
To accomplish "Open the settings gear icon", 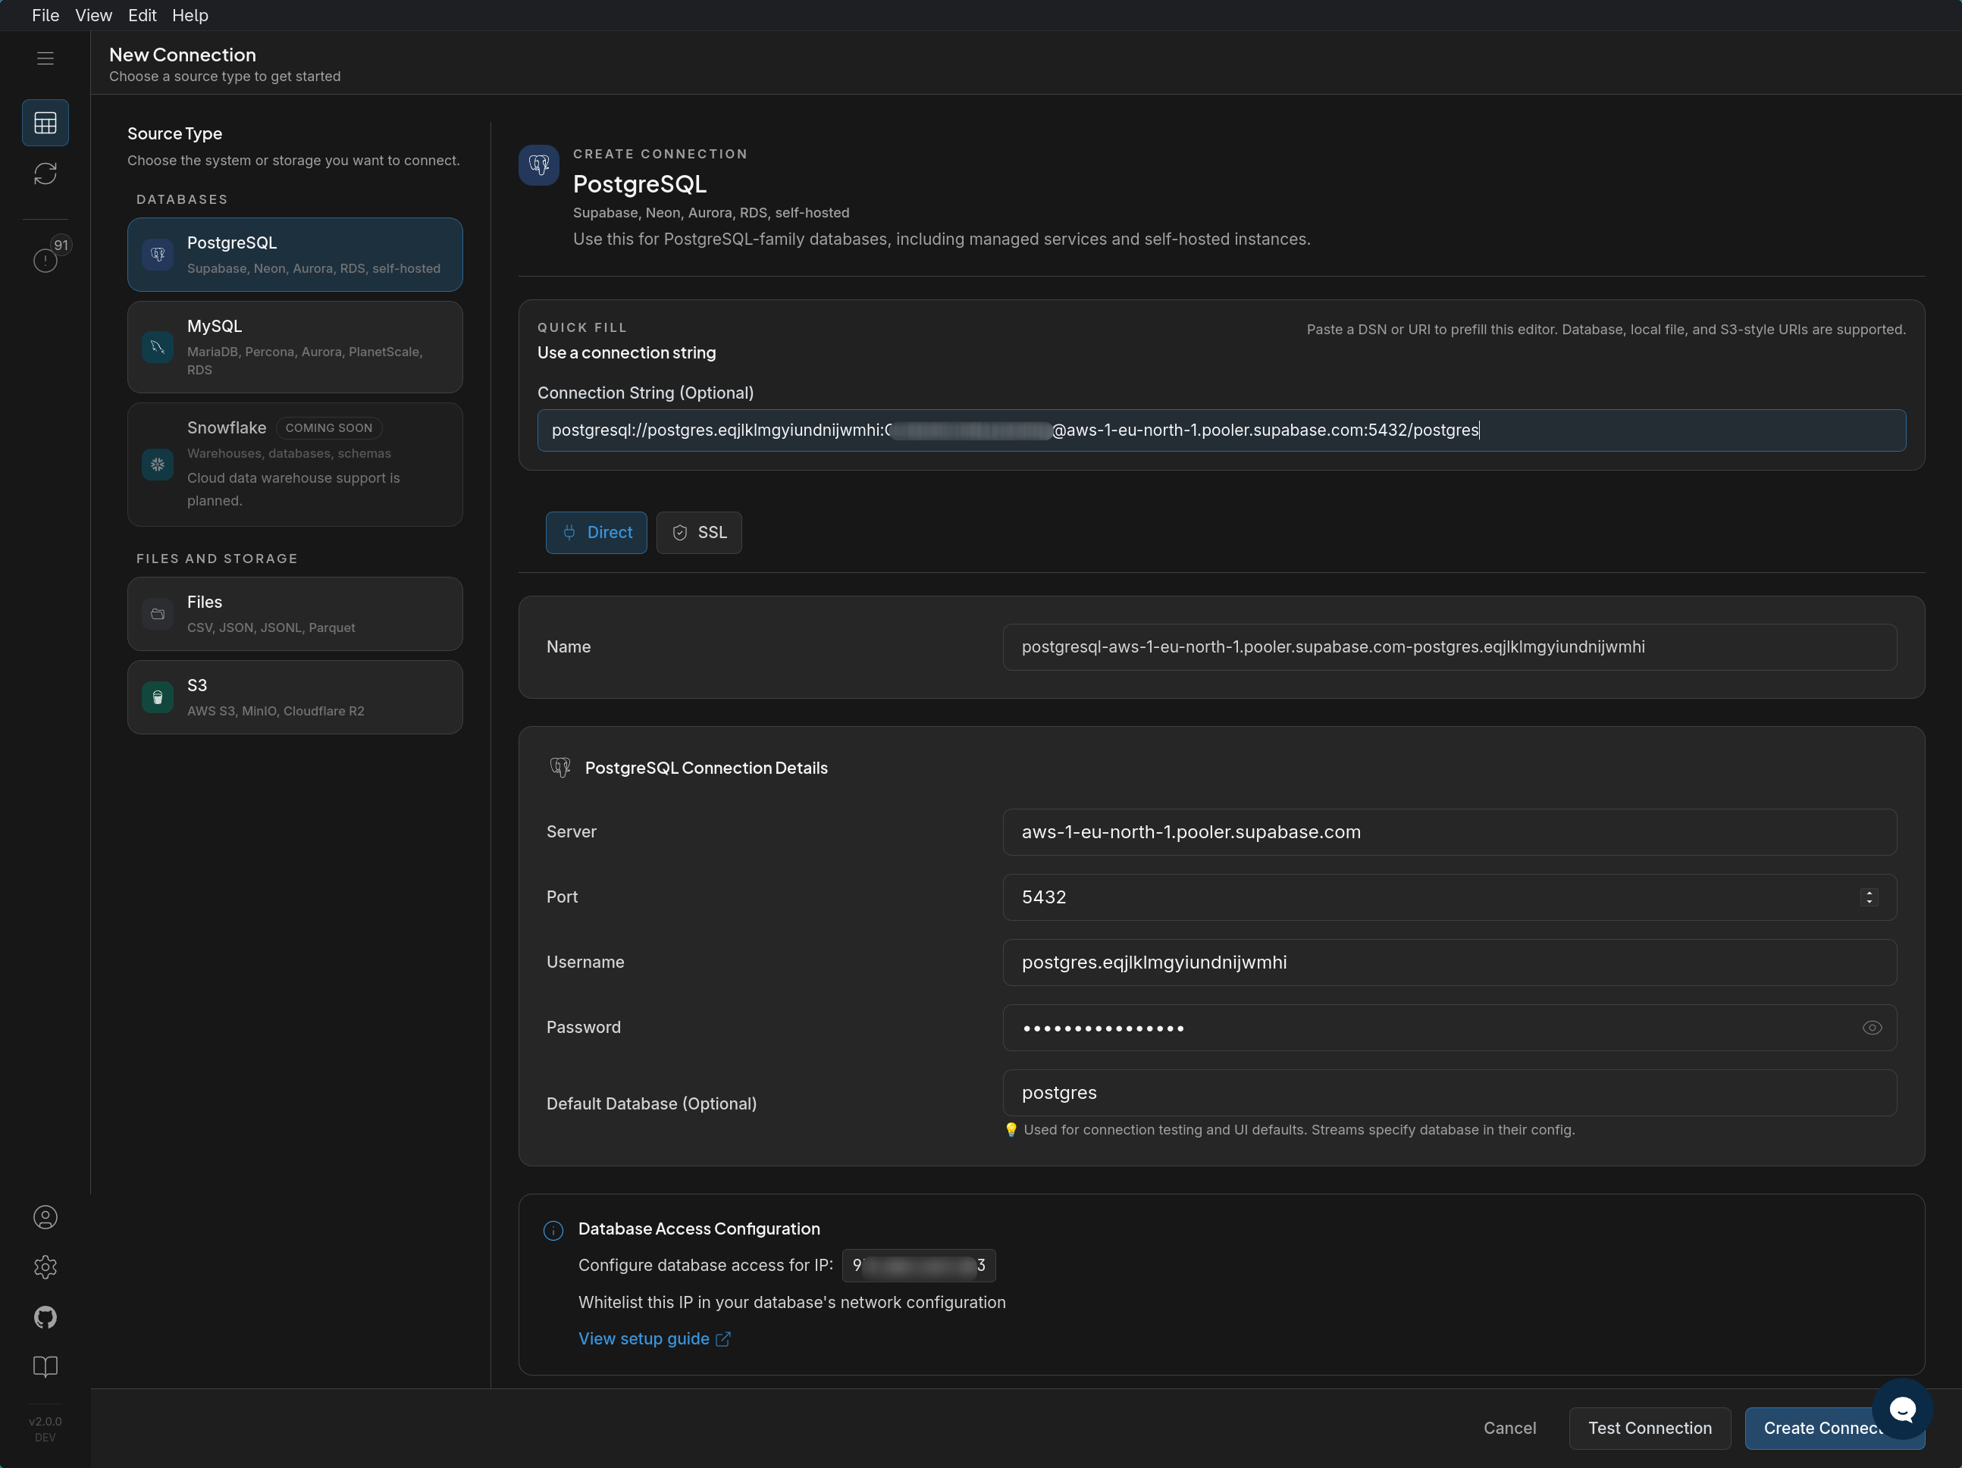I will [45, 1266].
